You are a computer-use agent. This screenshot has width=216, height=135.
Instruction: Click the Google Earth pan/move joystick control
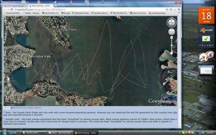coord(172,32)
